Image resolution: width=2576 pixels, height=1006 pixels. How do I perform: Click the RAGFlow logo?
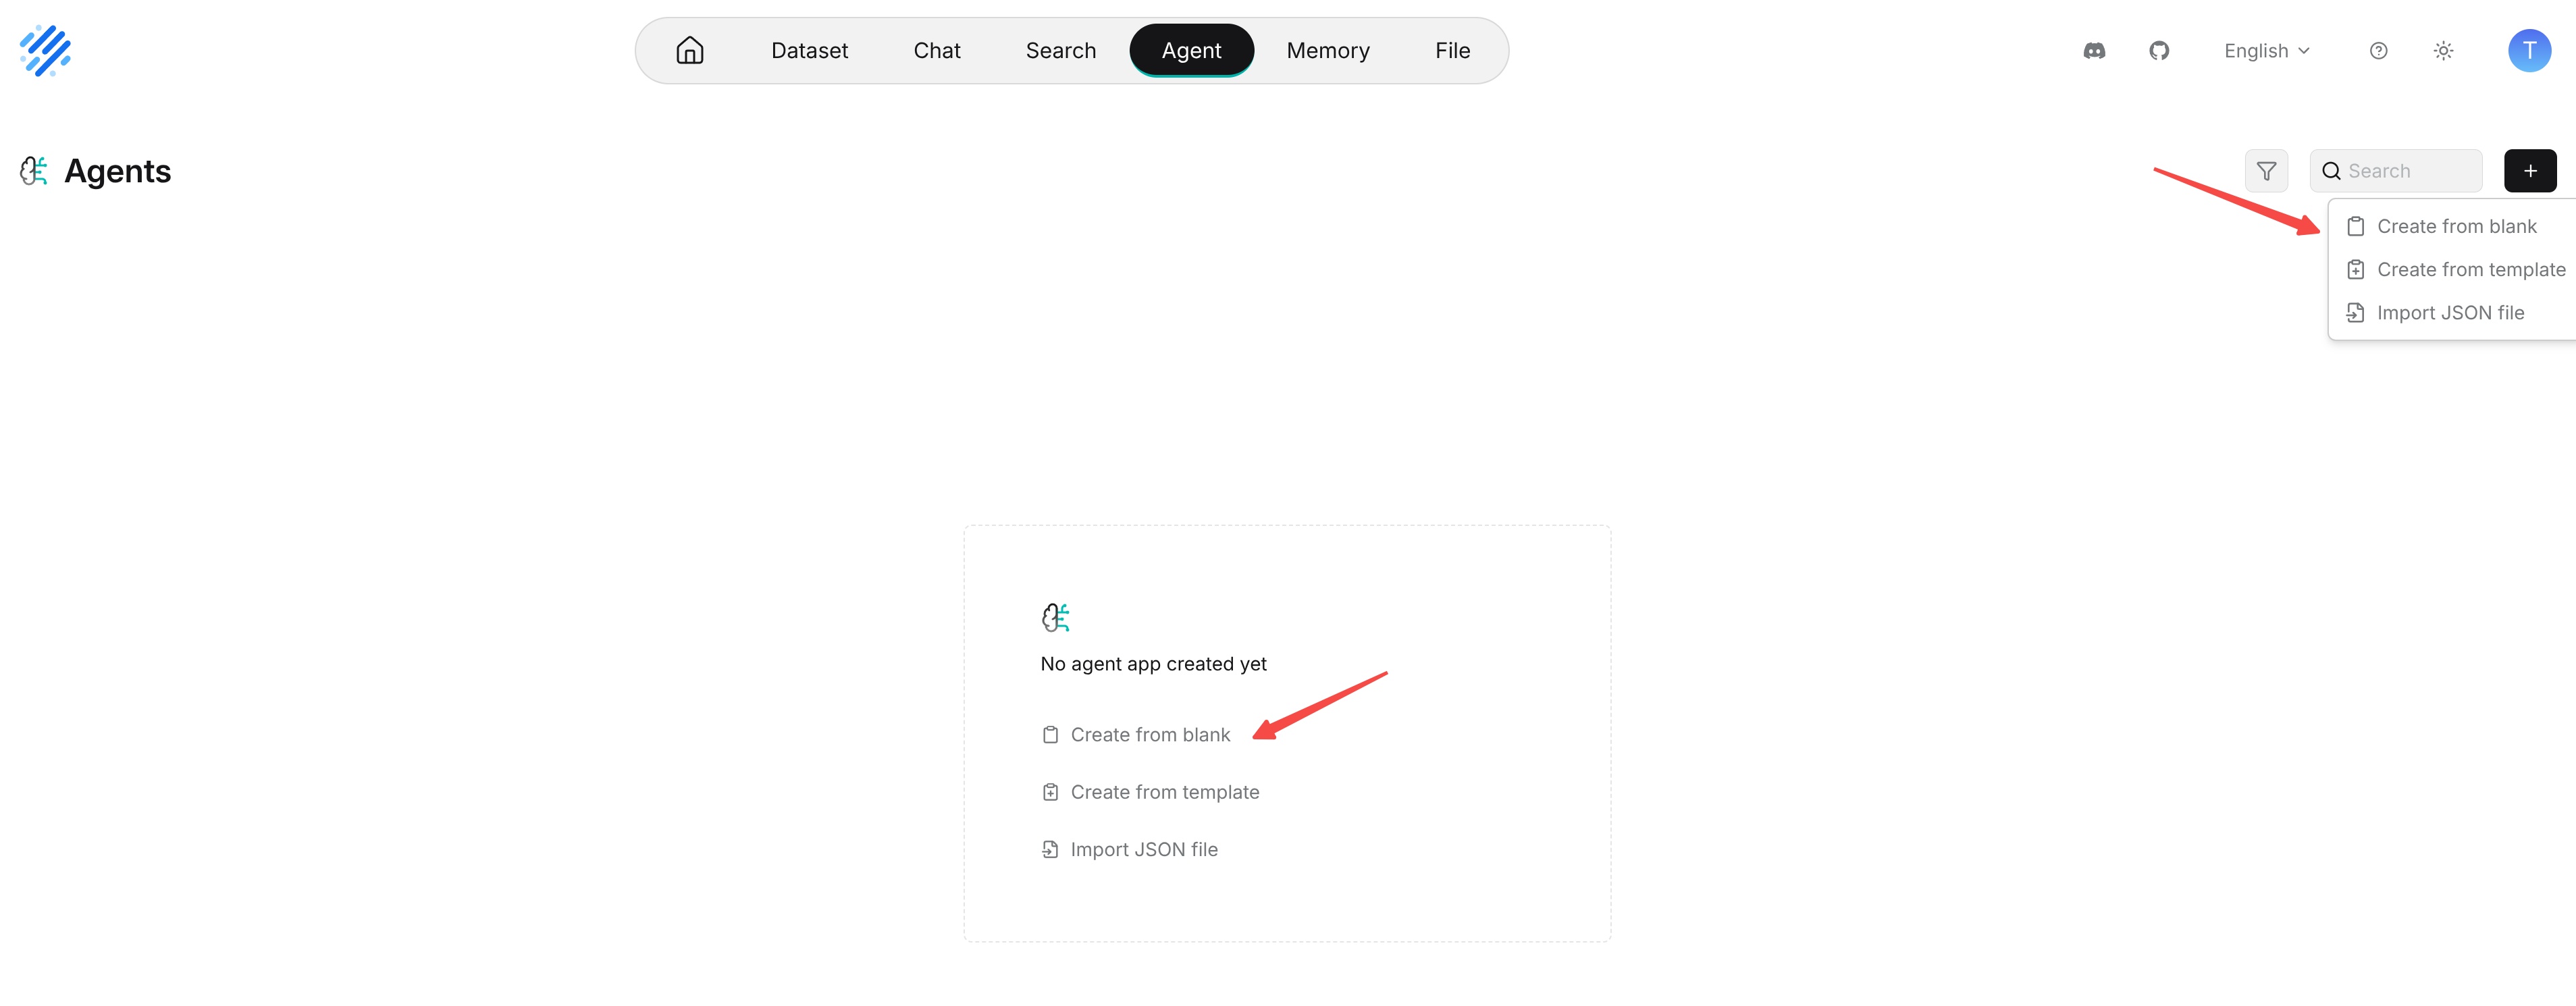click(45, 50)
